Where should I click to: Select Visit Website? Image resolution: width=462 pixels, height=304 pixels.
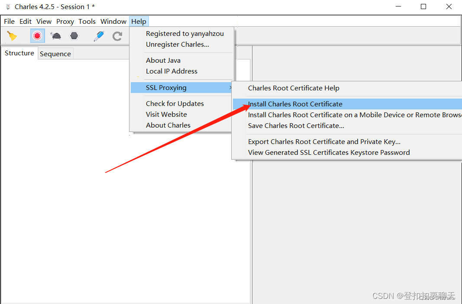pyautogui.click(x=182, y=115)
